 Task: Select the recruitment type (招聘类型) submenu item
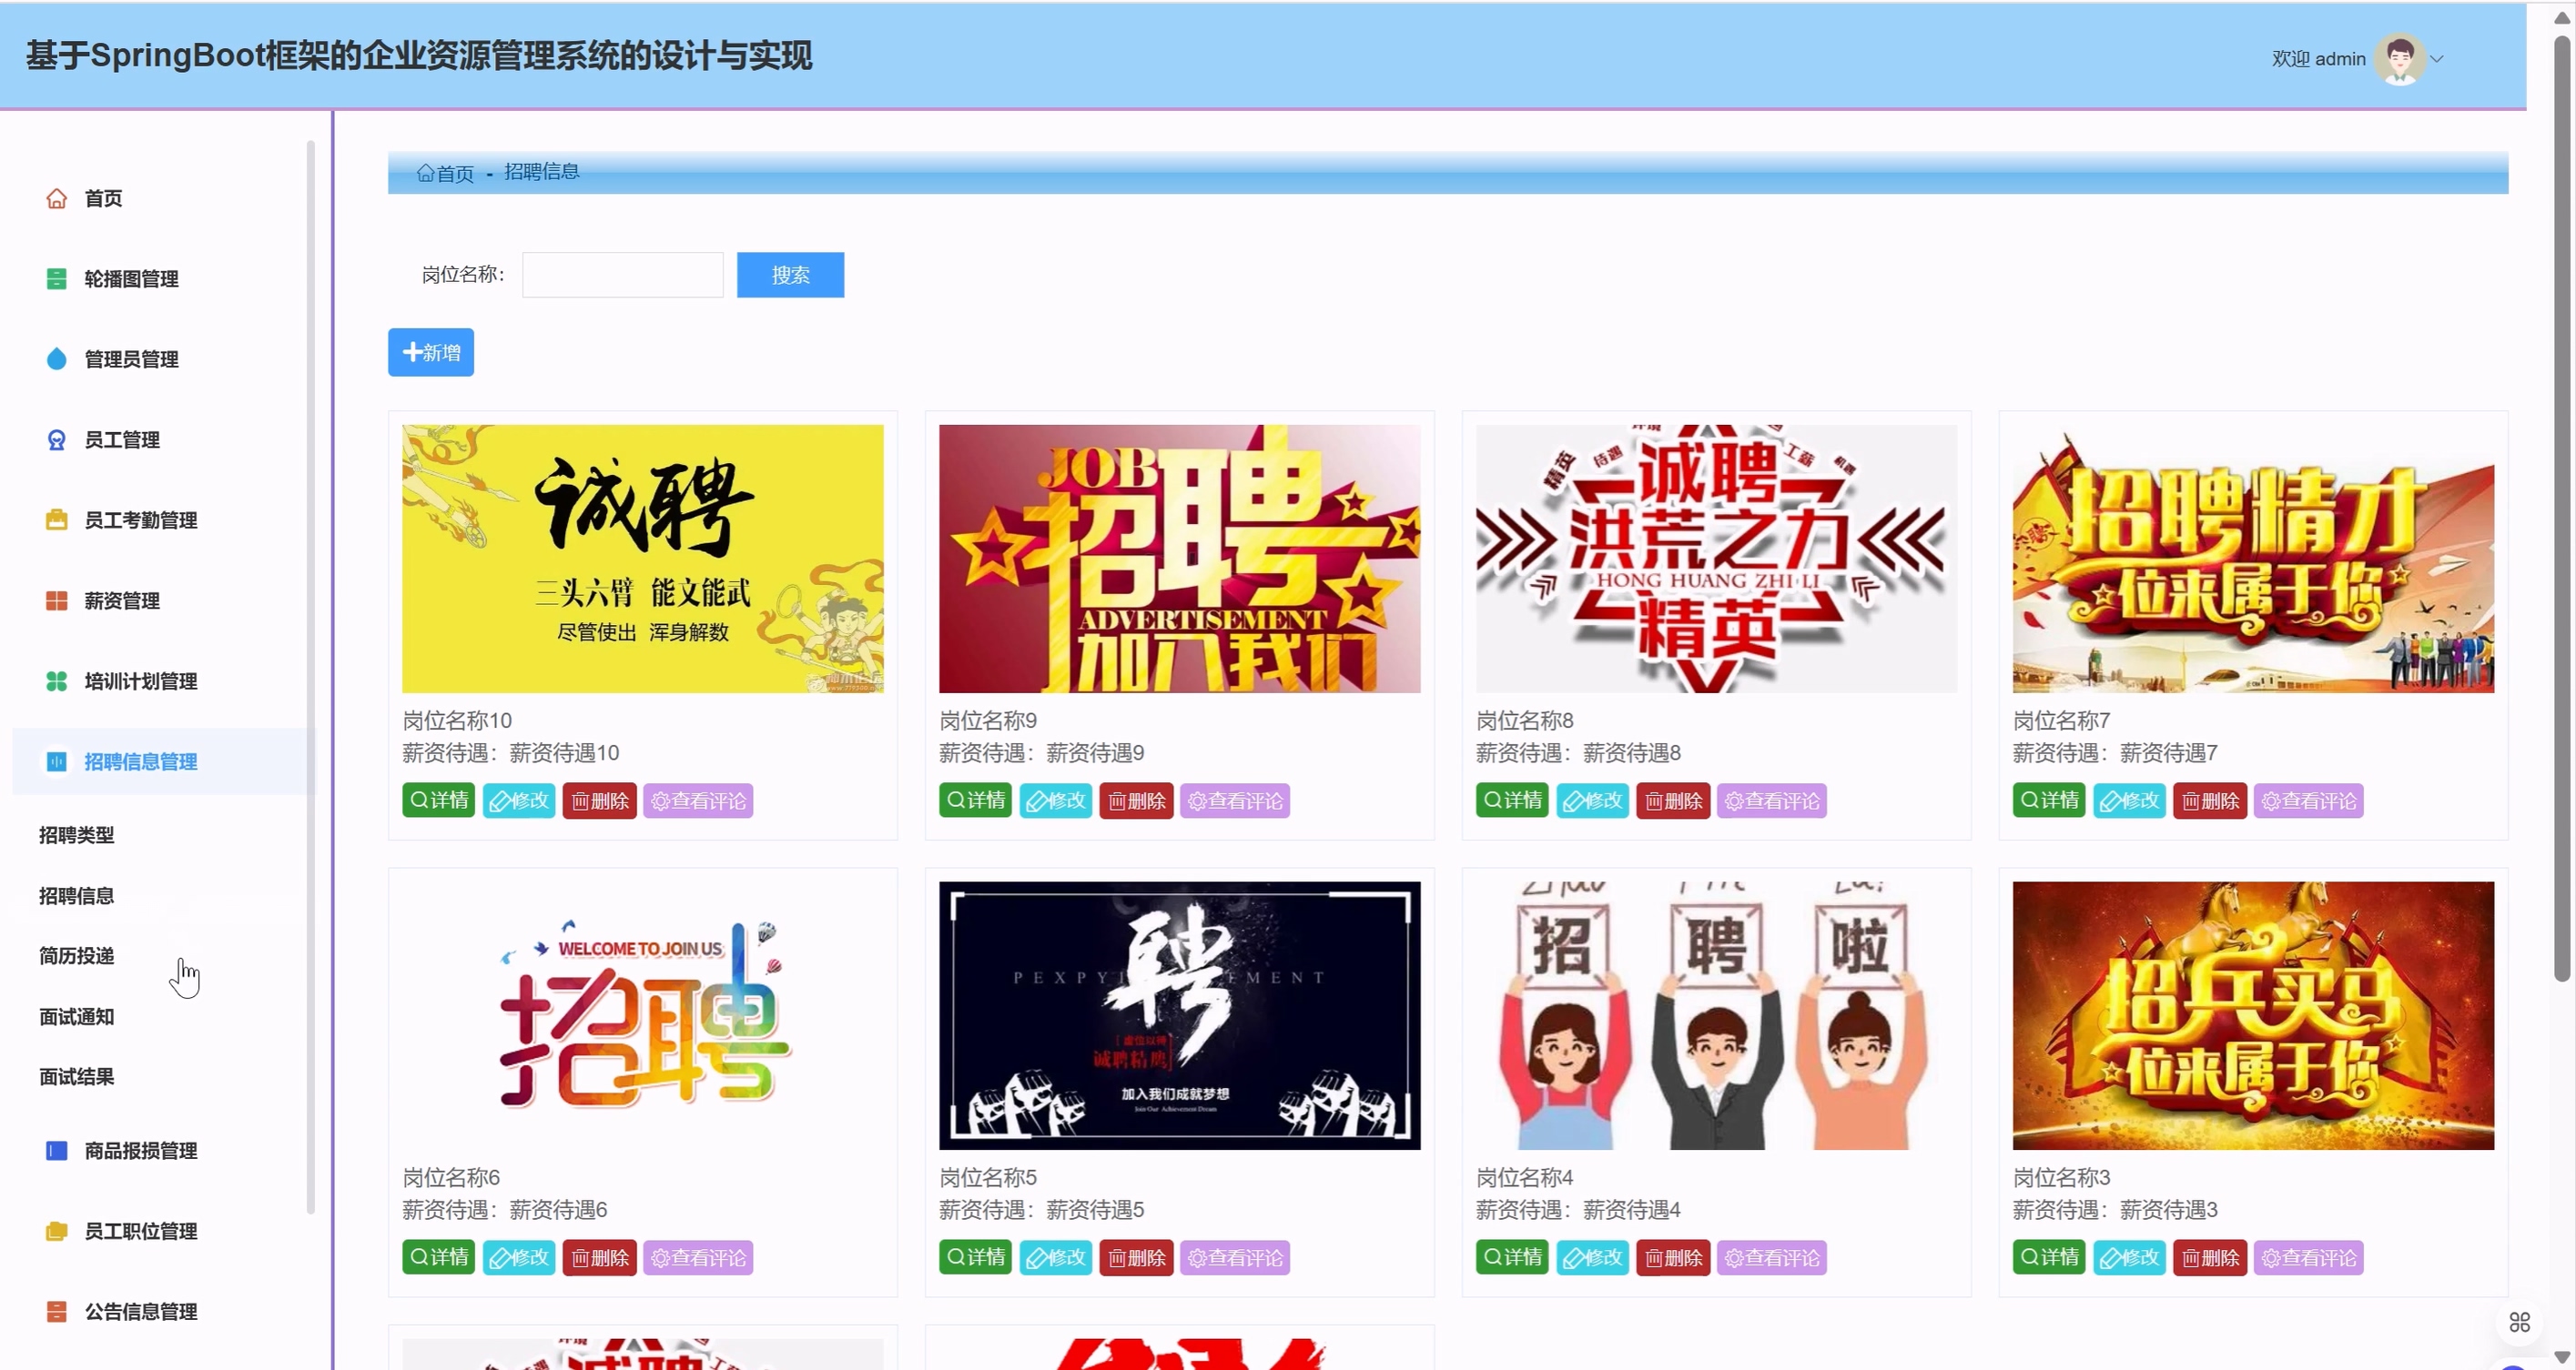click(76, 835)
